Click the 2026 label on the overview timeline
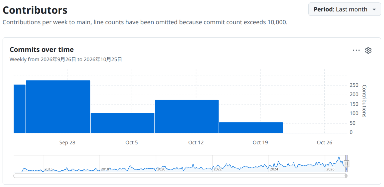The height and width of the screenshot is (187, 384). tap(330, 169)
